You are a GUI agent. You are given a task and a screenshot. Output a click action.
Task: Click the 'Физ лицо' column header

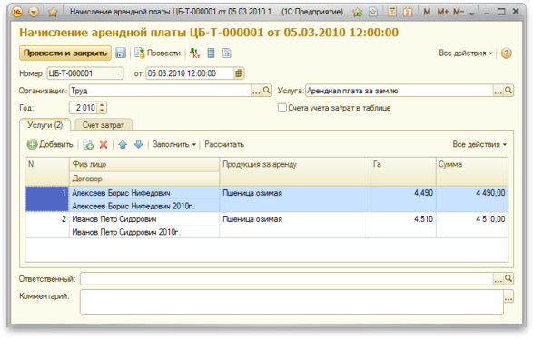tap(144, 165)
